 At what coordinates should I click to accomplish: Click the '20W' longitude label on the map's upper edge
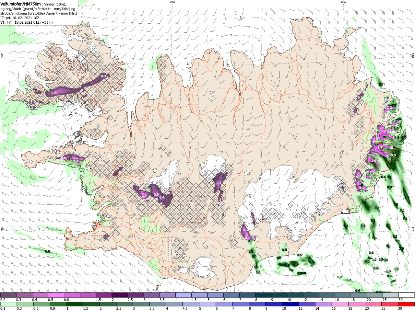pos(173,2)
